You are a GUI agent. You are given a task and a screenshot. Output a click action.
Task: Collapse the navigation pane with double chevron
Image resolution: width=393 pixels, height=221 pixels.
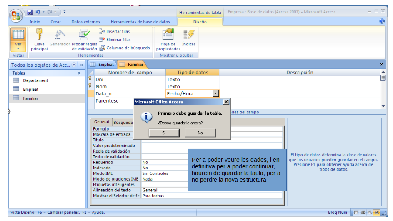[81, 65]
